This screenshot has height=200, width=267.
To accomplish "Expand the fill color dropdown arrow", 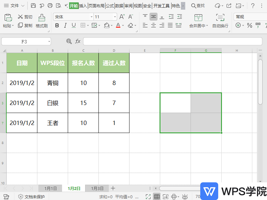I will pyautogui.click(x=111, y=26).
